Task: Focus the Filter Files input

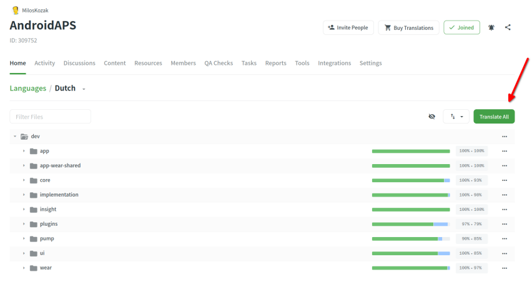Action: [50, 117]
